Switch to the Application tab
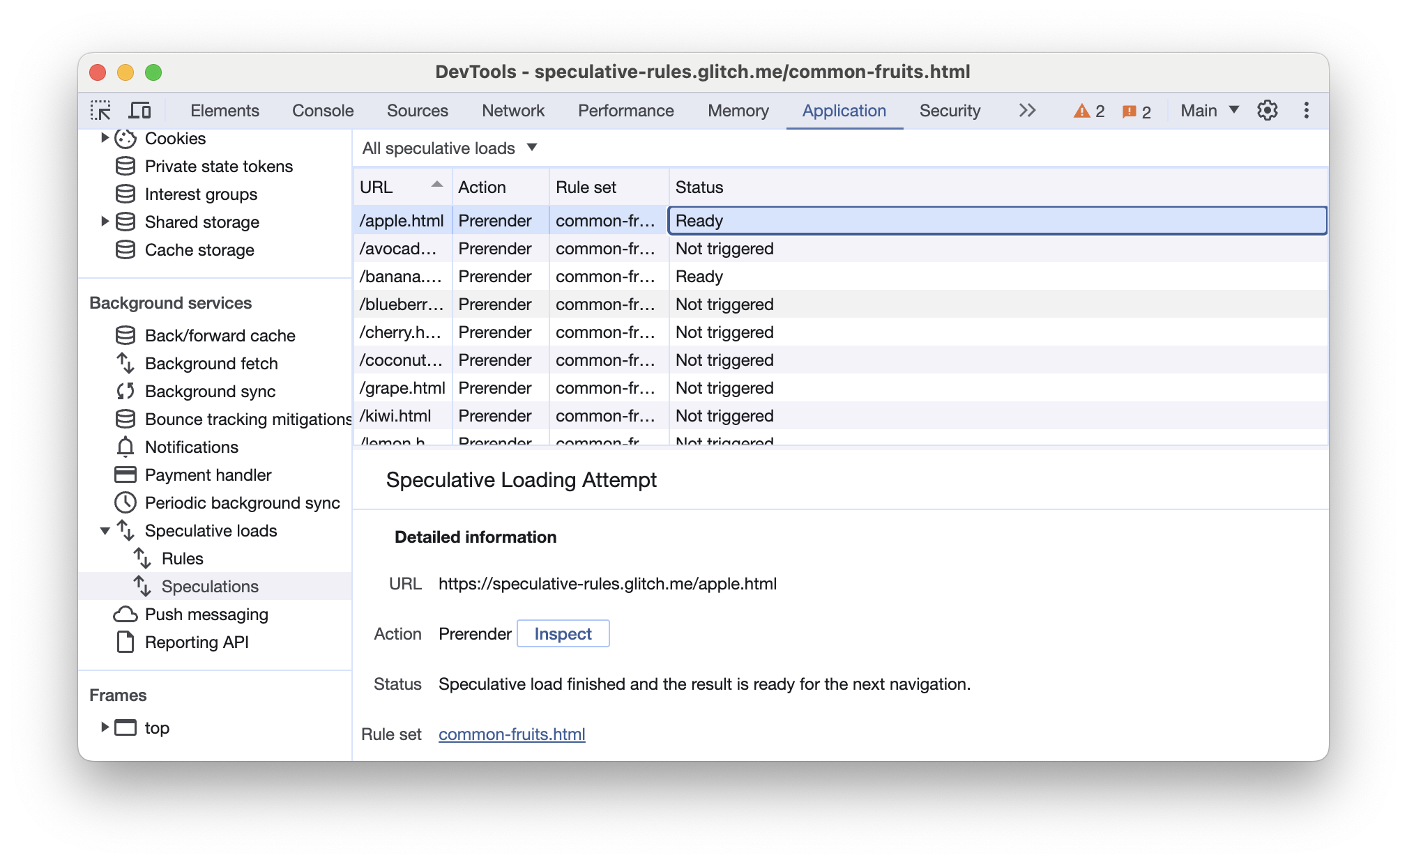Screen dimensions: 1407x864 (x=845, y=111)
